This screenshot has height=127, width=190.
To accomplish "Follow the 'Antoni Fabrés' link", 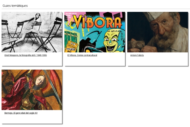I will (x=137, y=55).
